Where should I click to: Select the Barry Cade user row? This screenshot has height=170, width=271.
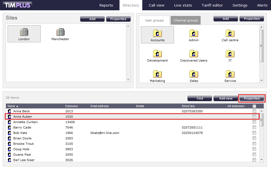point(22,127)
